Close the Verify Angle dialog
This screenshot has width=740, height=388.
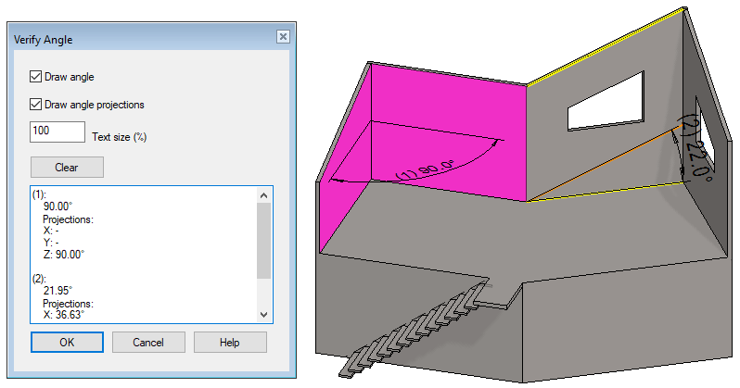coord(283,37)
